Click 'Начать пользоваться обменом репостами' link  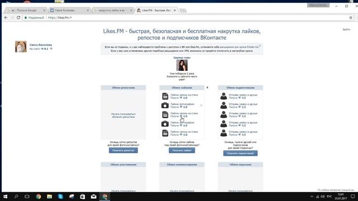tap(123, 116)
